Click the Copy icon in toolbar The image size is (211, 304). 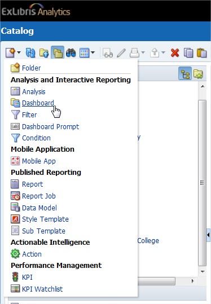(188, 53)
